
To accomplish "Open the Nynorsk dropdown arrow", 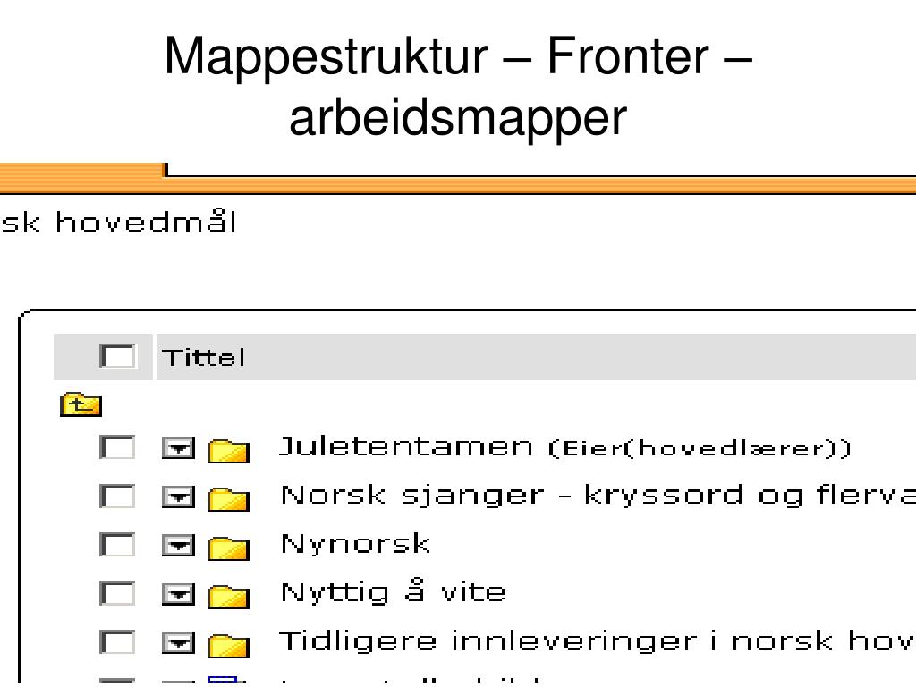I will coord(178,546).
